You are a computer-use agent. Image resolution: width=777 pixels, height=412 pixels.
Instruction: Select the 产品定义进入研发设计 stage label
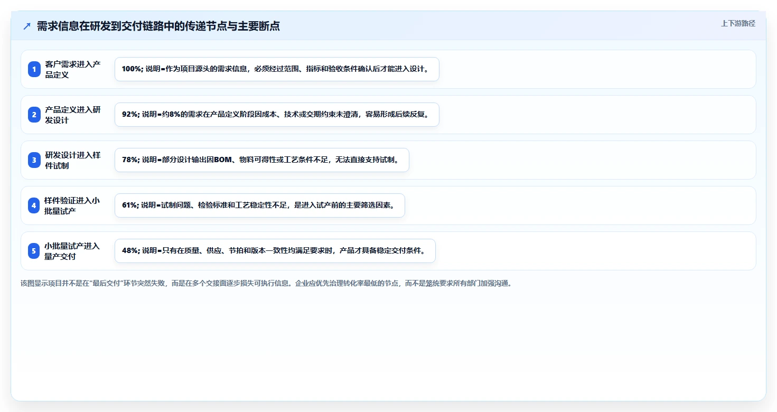73,115
